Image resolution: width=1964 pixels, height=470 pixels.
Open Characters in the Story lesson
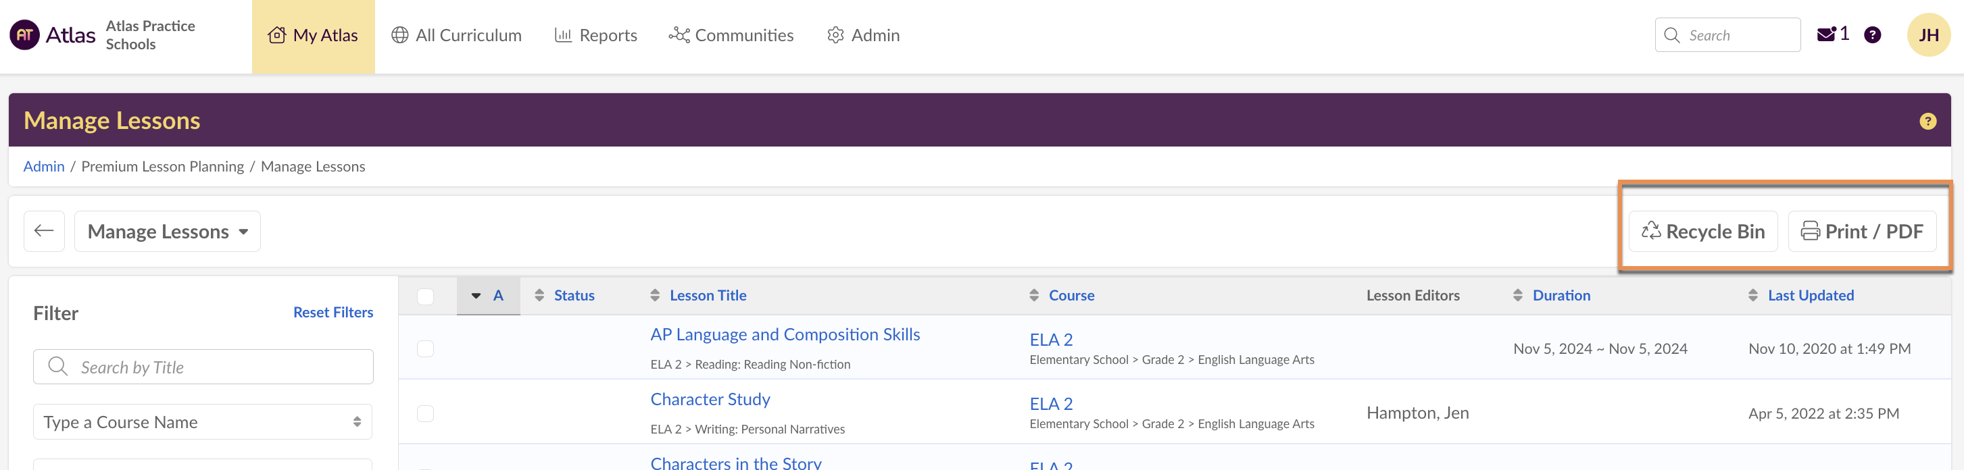(x=736, y=463)
